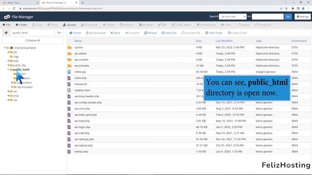Expand the etc folder in tree
312x175 pixels.
(x=8, y=52)
